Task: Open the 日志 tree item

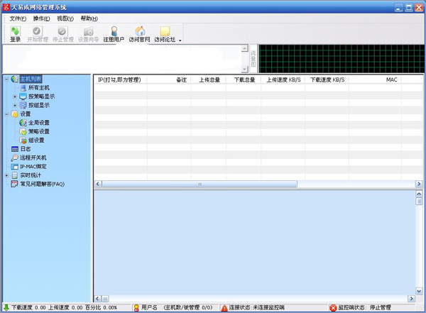Action: point(26,149)
